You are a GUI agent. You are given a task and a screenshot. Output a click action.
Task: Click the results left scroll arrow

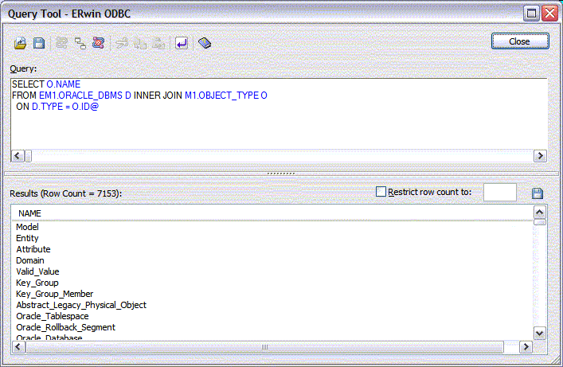[x=18, y=347]
